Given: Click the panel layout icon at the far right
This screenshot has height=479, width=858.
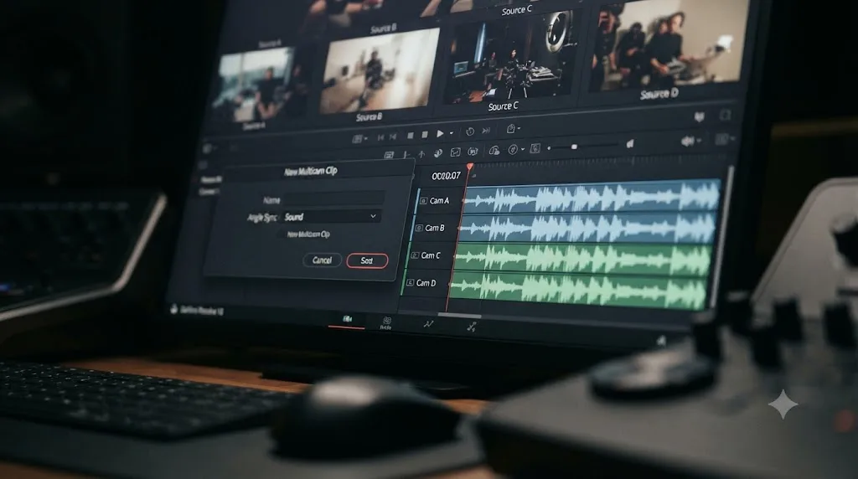Looking at the screenshot, I should pyautogui.click(x=722, y=140).
